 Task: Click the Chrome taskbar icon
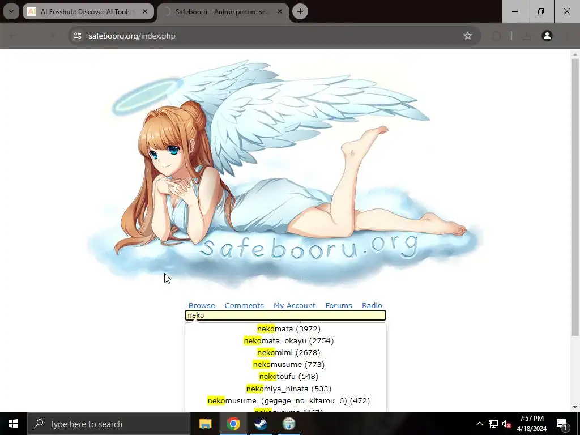point(233,424)
